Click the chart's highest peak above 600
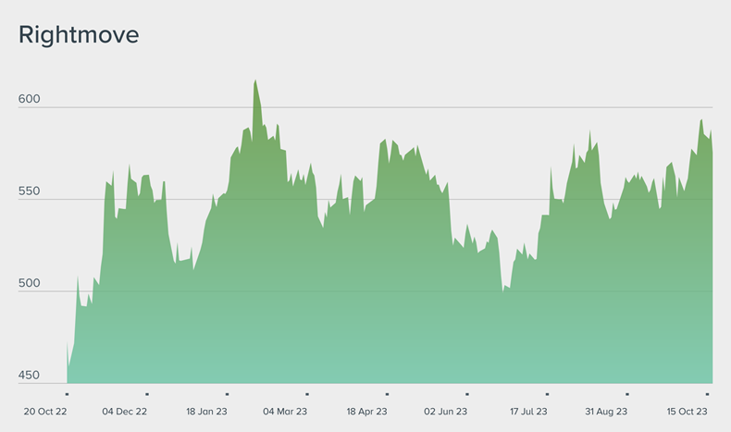The height and width of the screenshot is (432, 731). (x=255, y=80)
